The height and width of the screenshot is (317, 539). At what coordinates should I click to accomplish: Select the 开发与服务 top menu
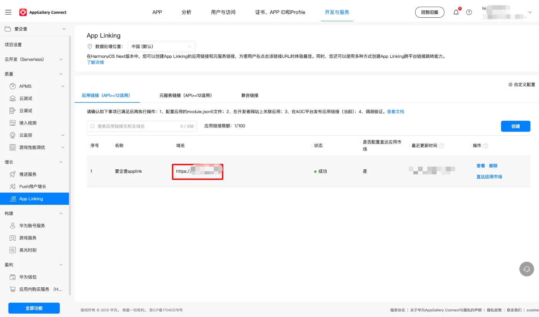coord(337,12)
